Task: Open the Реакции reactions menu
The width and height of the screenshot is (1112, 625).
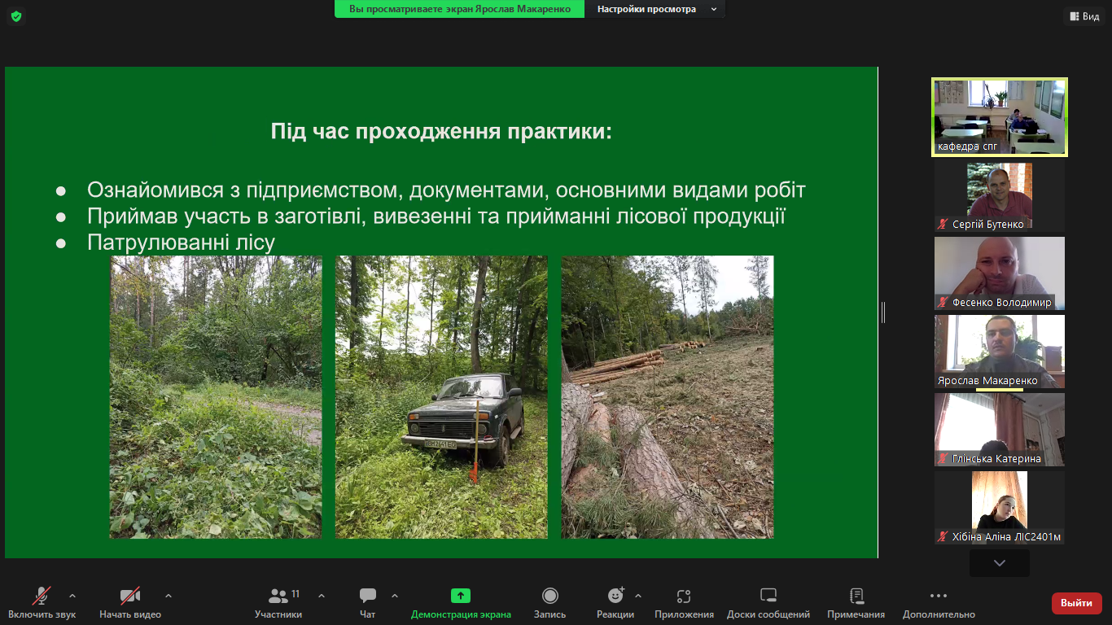Action: pyautogui.click(x=615, y=602)
